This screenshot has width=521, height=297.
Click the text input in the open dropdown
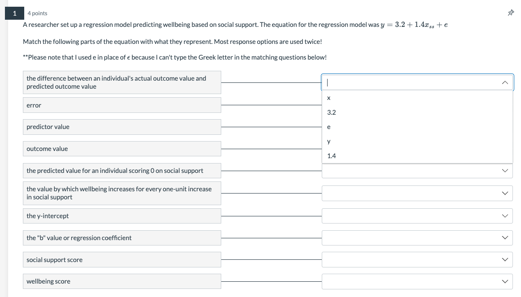click(404, 82)
